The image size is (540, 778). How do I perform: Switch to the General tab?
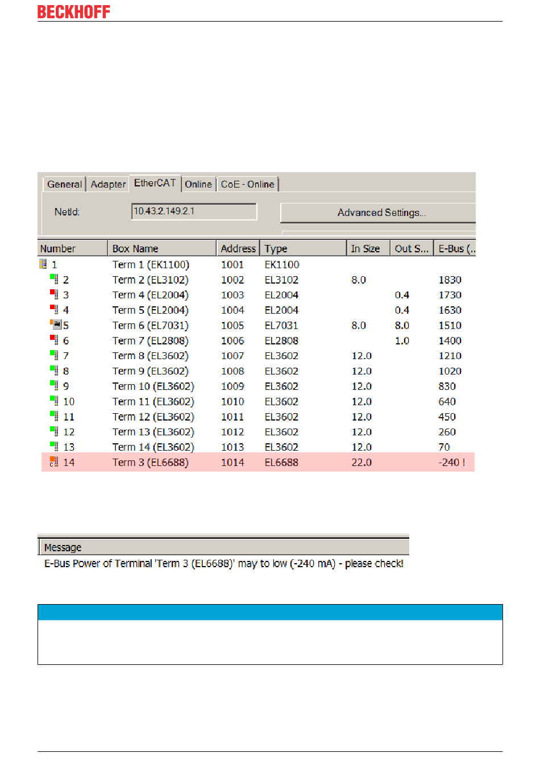click(64, 184)
